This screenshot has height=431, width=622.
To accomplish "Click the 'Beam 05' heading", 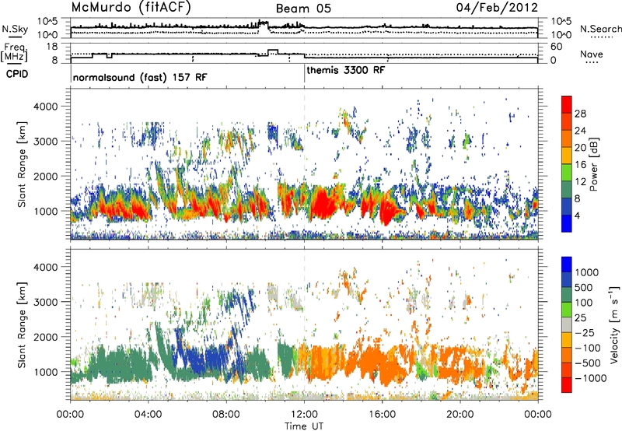I will tap(303, 9).
